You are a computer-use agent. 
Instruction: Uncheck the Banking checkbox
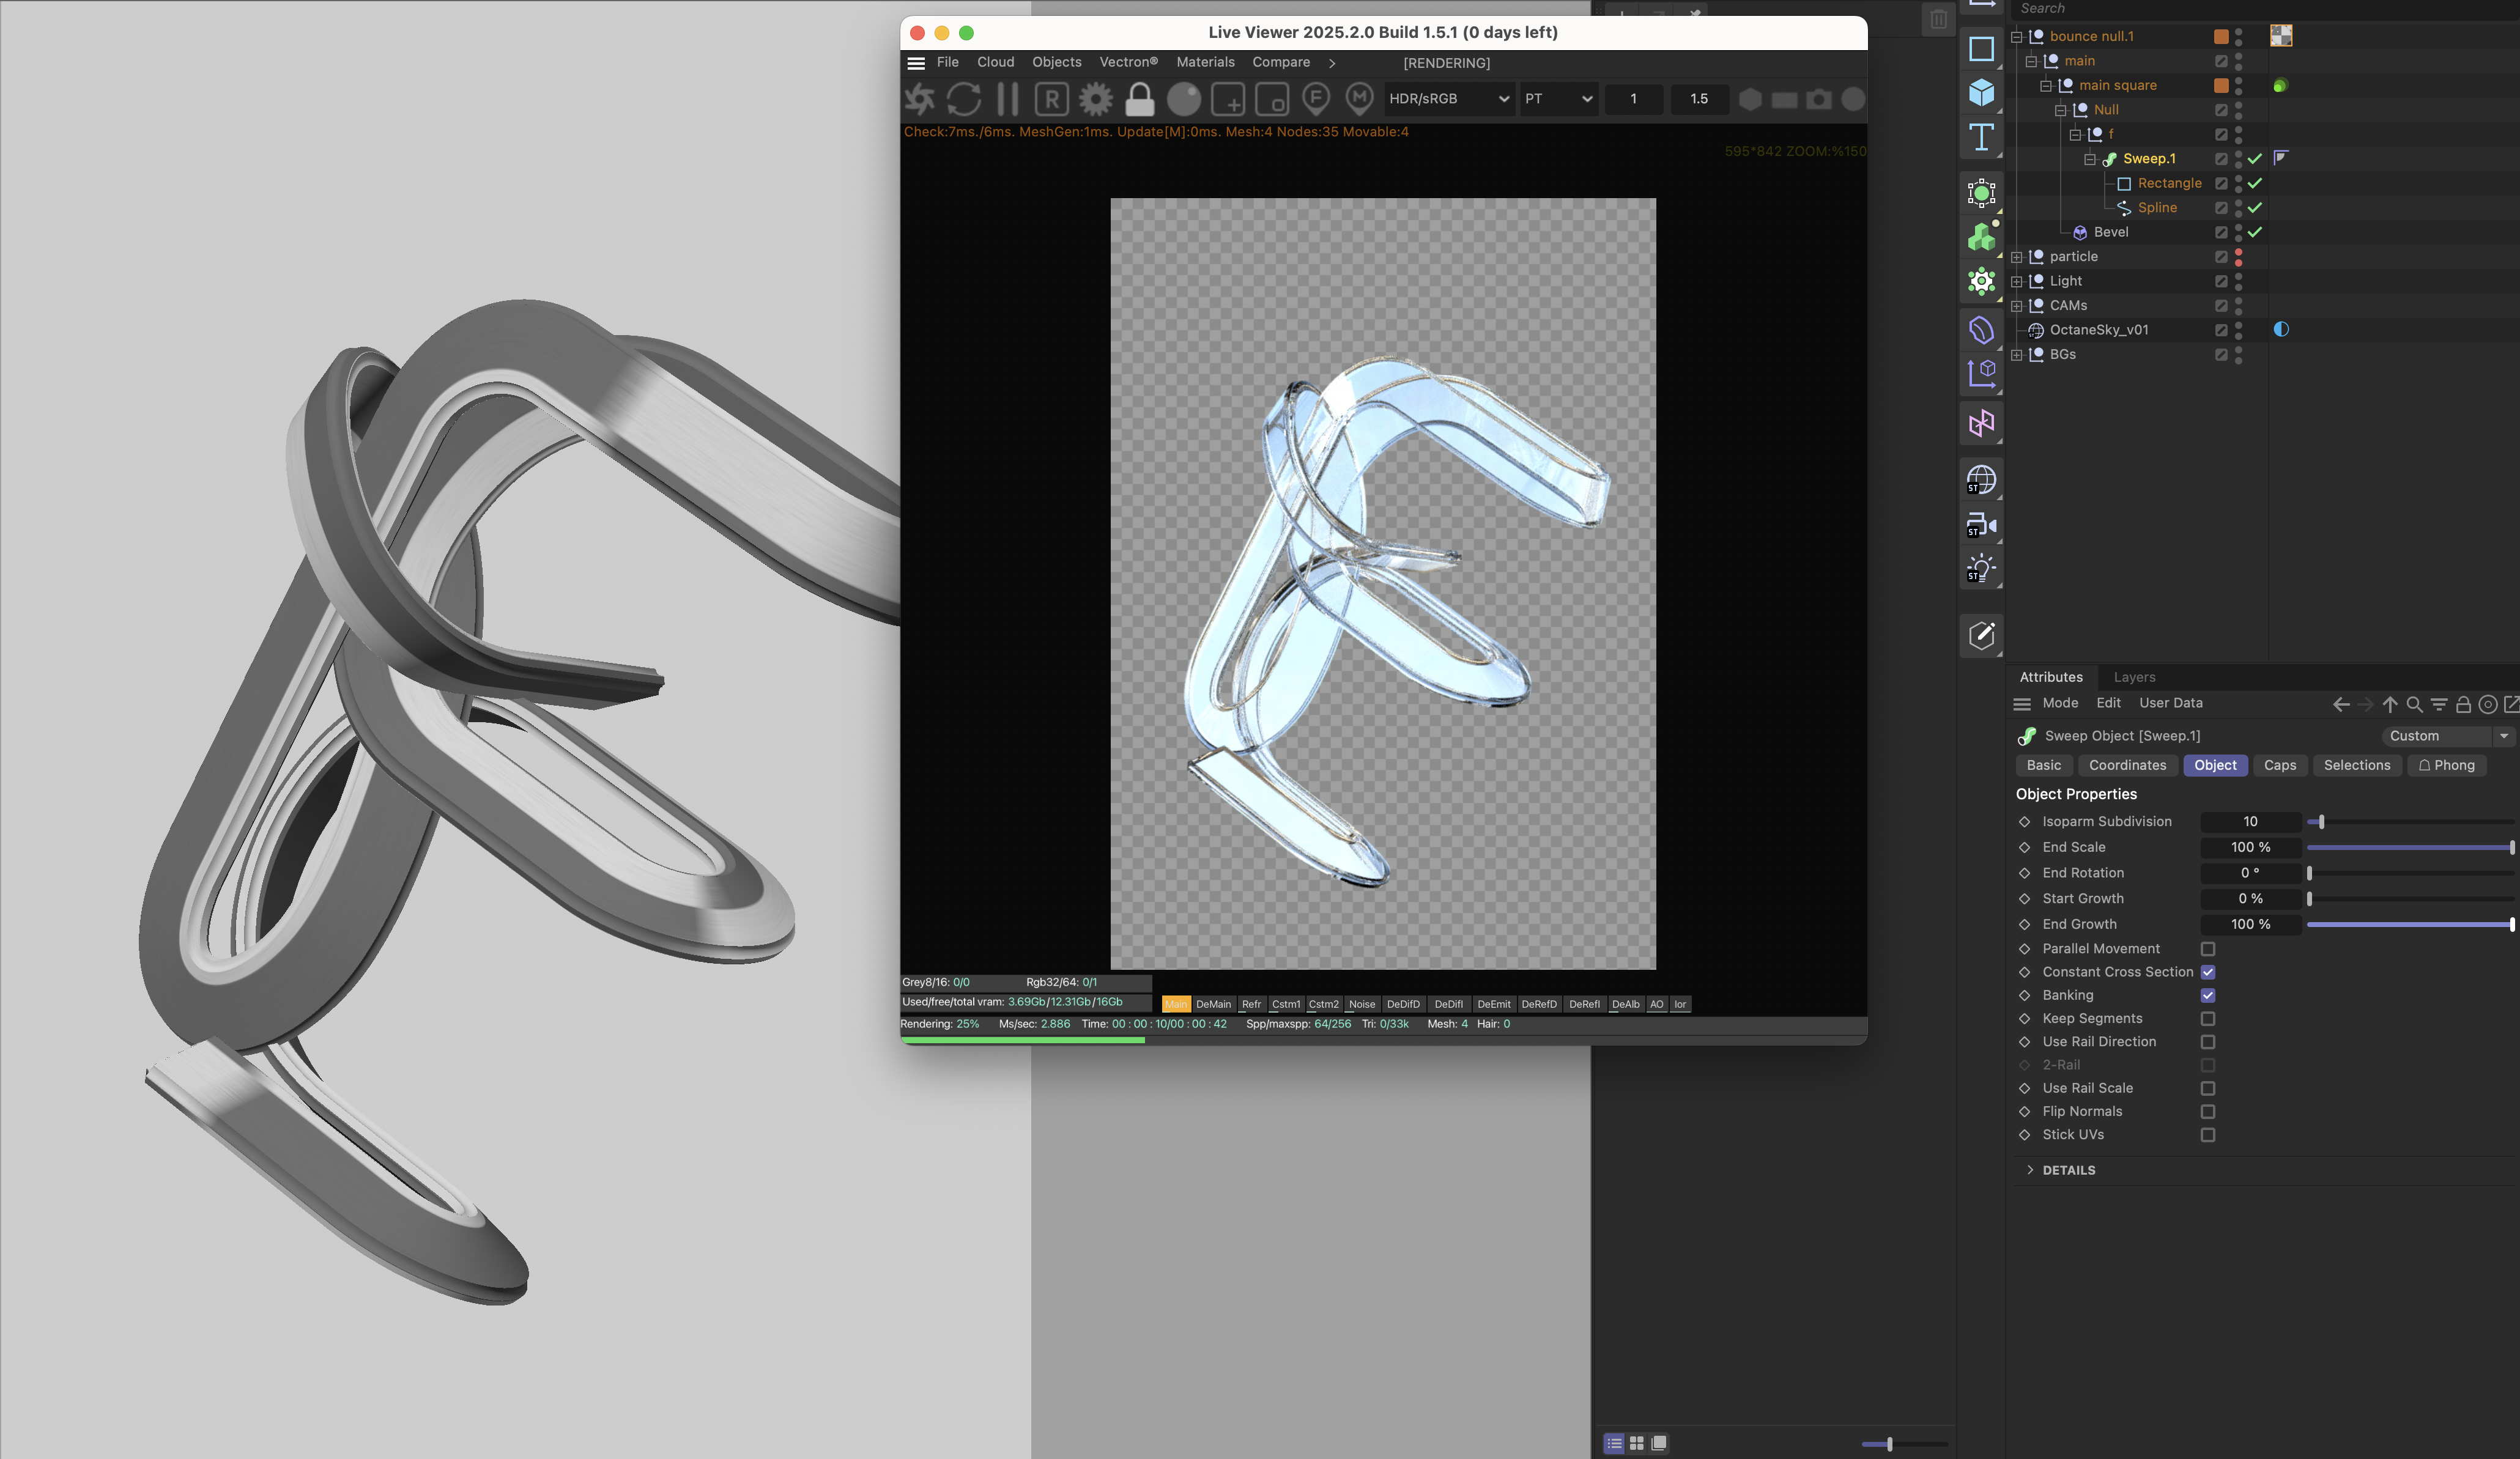click(2208, 995)
